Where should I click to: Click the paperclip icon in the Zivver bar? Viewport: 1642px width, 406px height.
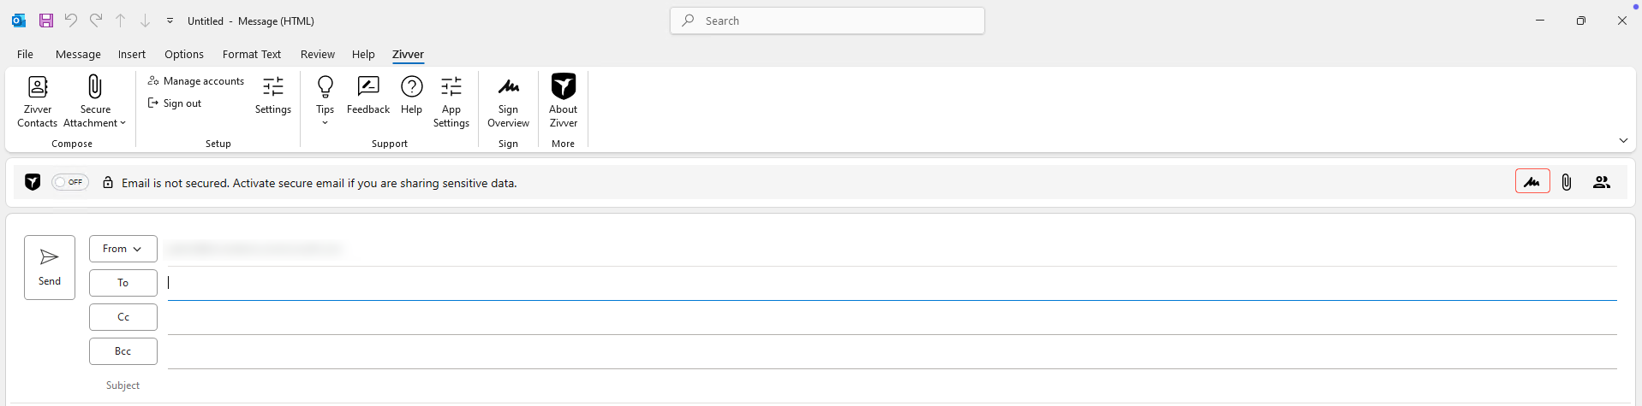pyautogui.click(x=1567, y=182)
